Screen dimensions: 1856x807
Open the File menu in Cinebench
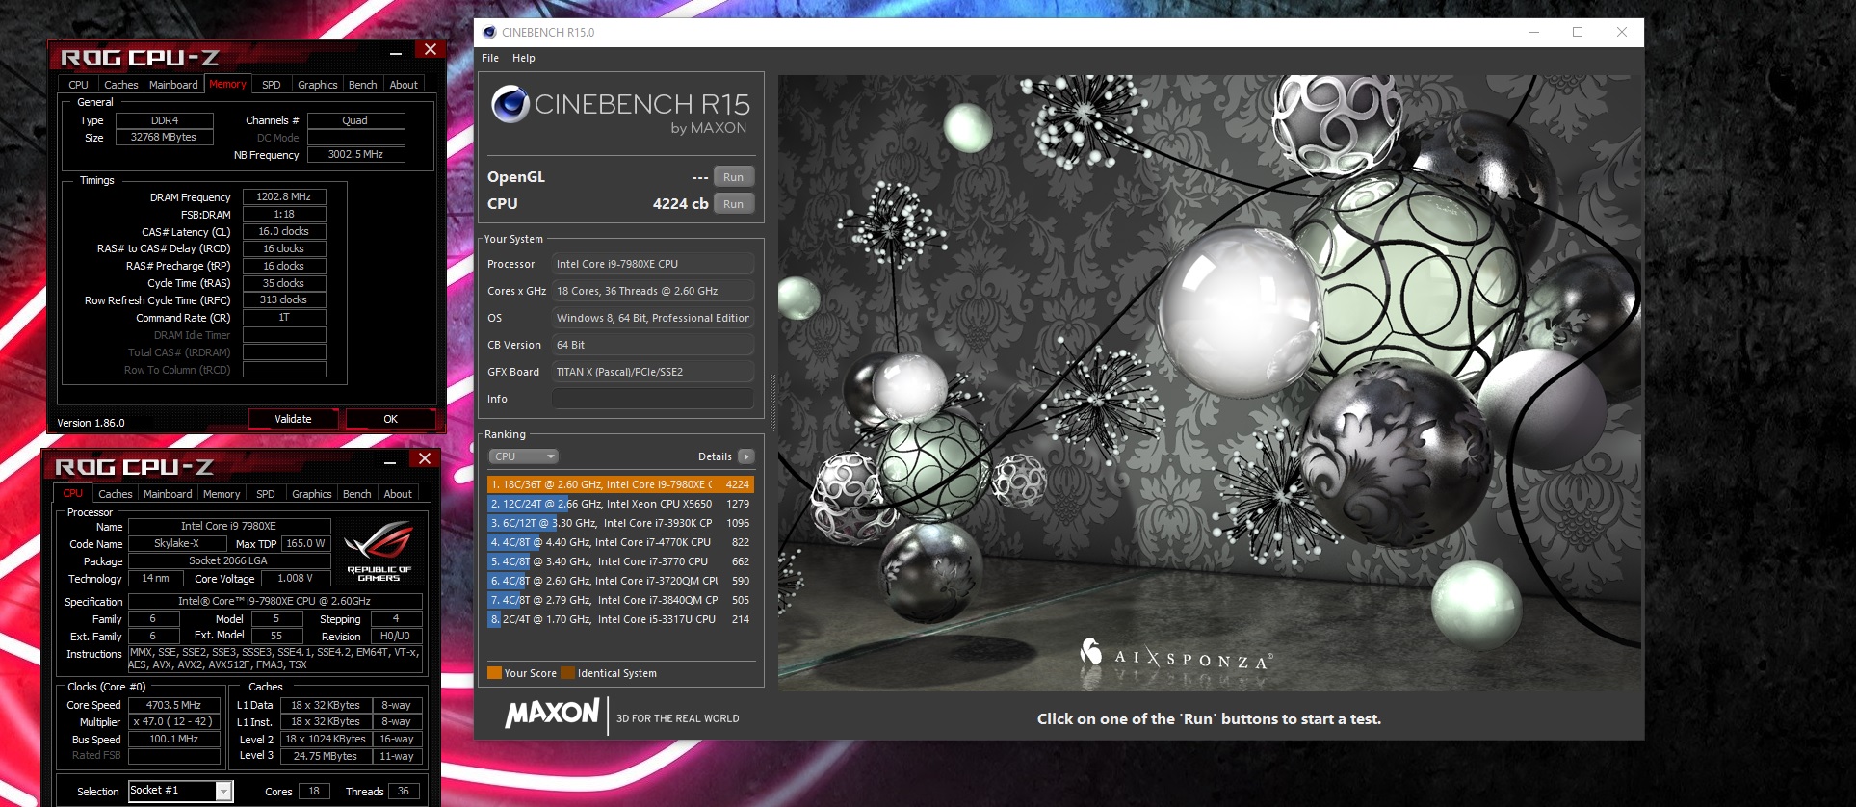point(490,58)
